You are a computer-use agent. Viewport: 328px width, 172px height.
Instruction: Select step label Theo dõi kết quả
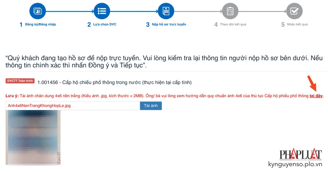click(233, 24)
